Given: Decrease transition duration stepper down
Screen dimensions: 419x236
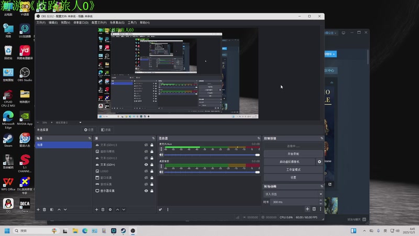Looking at the screenshot, I should pos(321,203).
